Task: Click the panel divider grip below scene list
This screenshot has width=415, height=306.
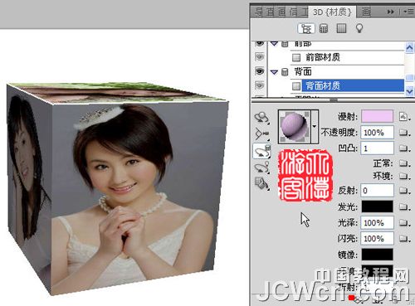Action: pos(334,100)
